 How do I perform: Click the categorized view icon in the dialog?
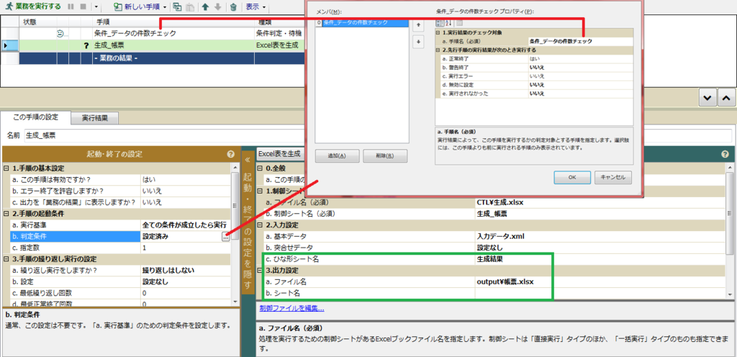440,23
